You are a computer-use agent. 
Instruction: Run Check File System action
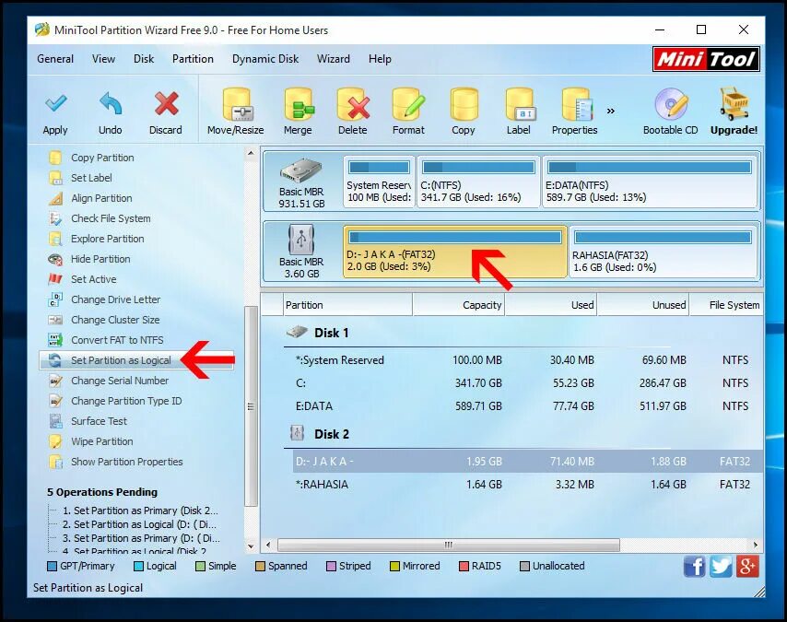[x=111, y=218]
